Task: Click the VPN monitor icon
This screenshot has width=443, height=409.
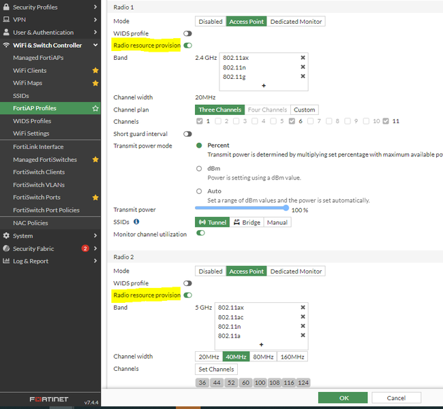Action: [6, 20]
